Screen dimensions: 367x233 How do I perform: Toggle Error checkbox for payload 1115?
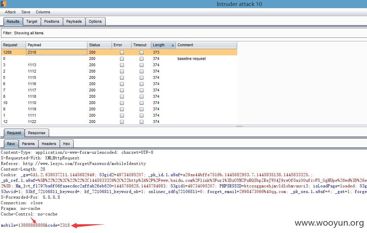click(122, 77)
